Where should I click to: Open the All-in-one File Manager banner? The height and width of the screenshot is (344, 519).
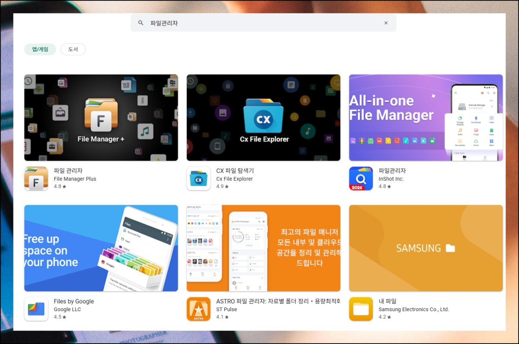[426, 118]
